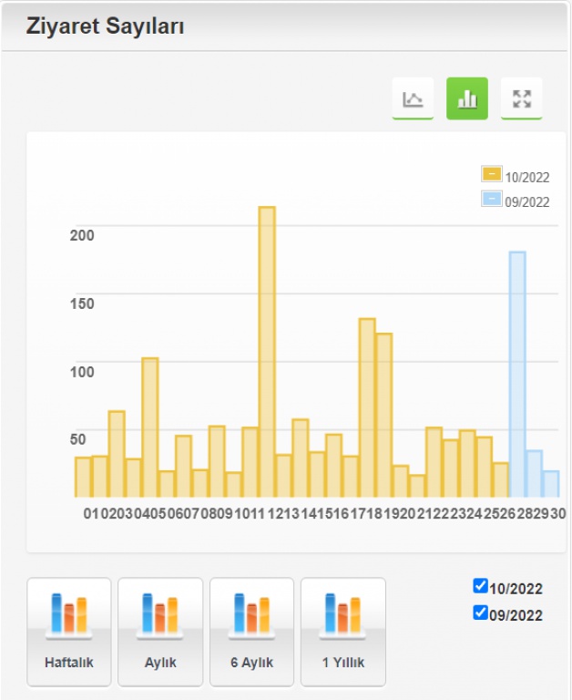572x700 pixels.
Task: Select the second-tallest yellow bar
Action: click(367, 407)
